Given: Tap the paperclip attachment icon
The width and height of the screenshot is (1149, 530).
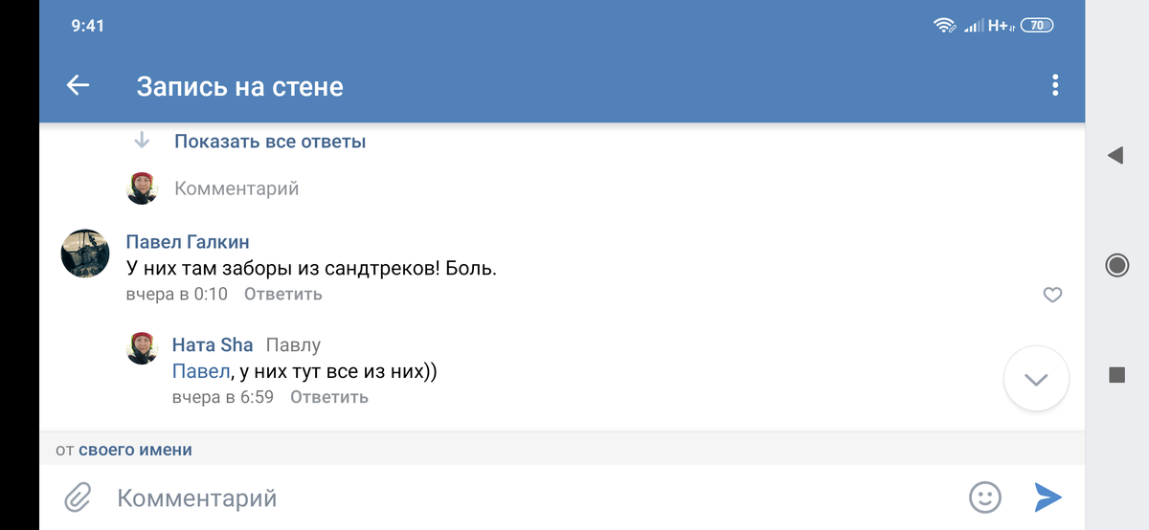Looking at the screenshot, I should pos(77,497).
